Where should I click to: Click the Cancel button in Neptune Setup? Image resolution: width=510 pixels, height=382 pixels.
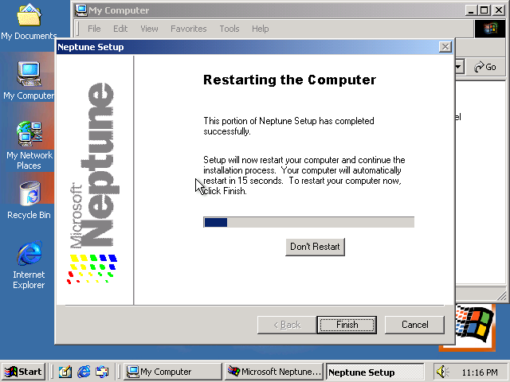414,325
